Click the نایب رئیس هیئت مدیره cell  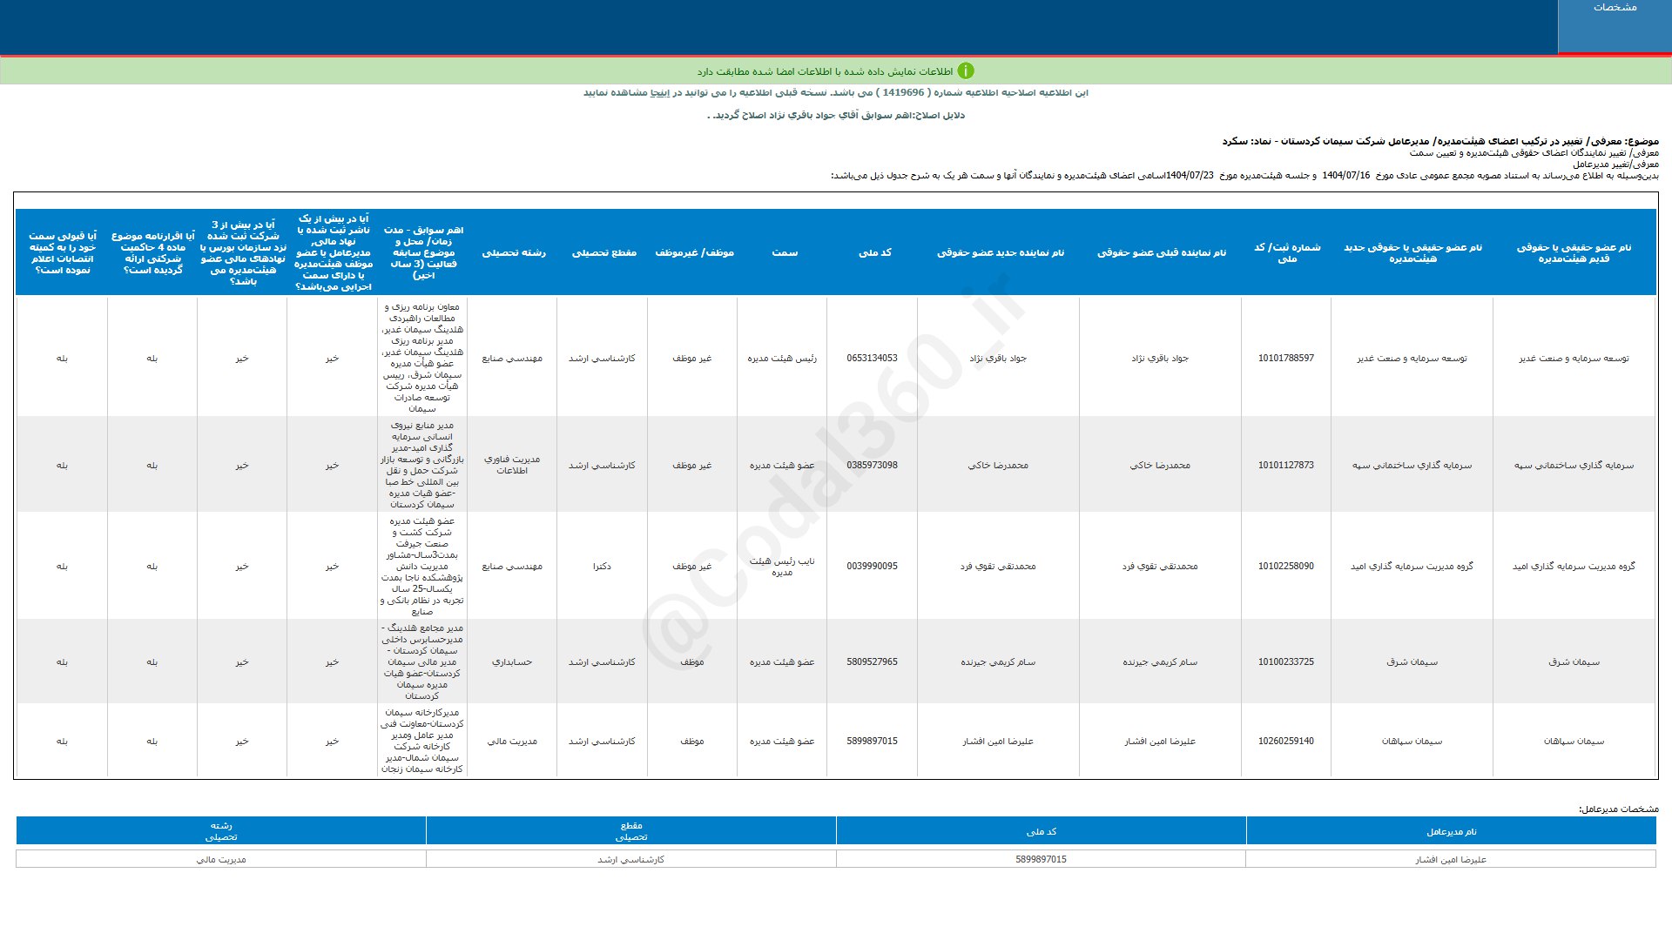[782, 567]
